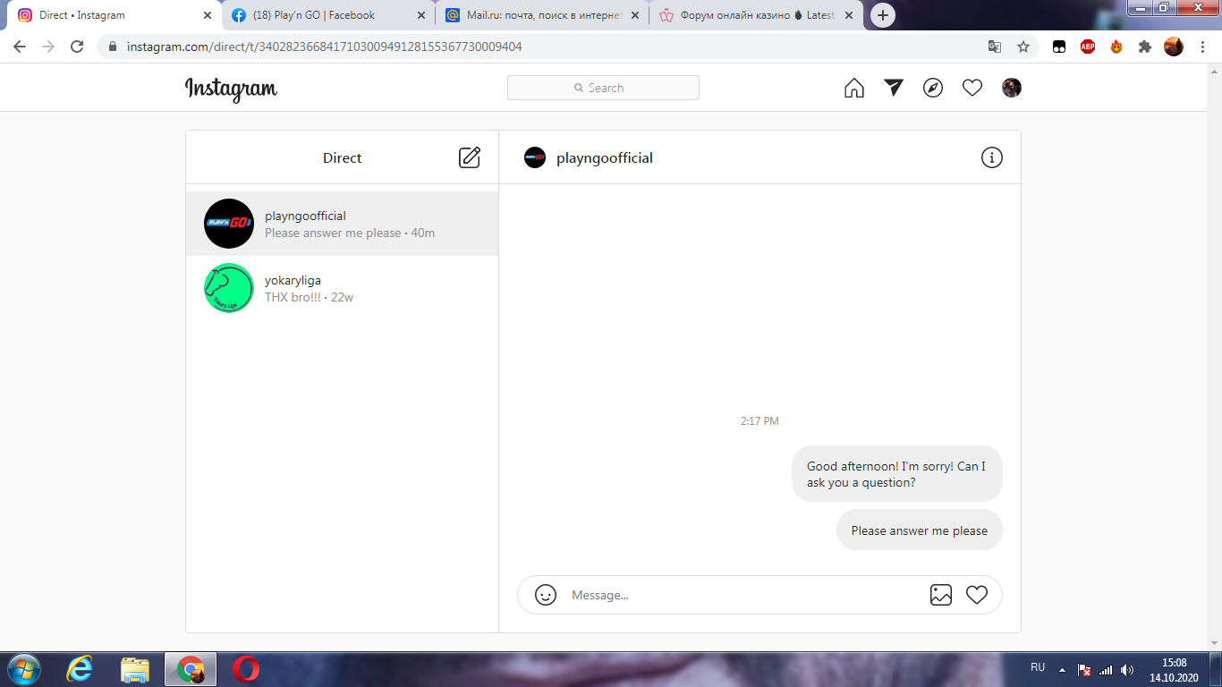Launch Opera from taskbar
The height and width of the screenshot is (687, 1222).
[246, 669]
